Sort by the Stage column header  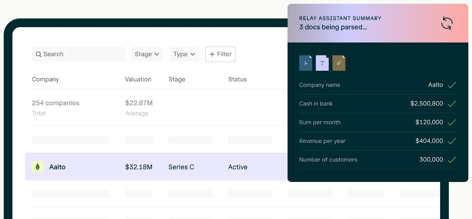177,79
